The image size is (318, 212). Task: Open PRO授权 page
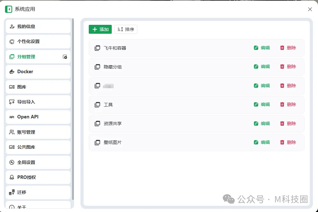(x=38, y=177)
